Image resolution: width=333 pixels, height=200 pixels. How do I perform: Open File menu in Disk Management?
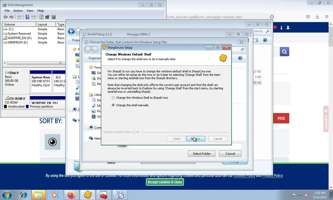coord(7,11)
